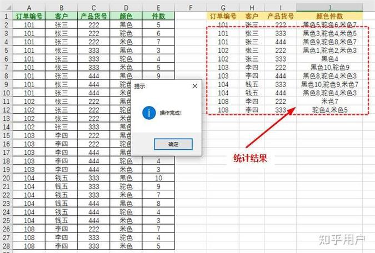
Task: Select column I header
Action: tap(281, 8)
